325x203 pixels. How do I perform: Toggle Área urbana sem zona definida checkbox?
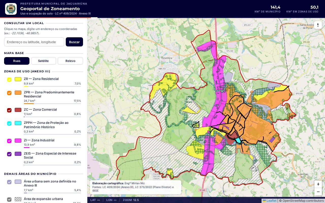coord(9,182)
